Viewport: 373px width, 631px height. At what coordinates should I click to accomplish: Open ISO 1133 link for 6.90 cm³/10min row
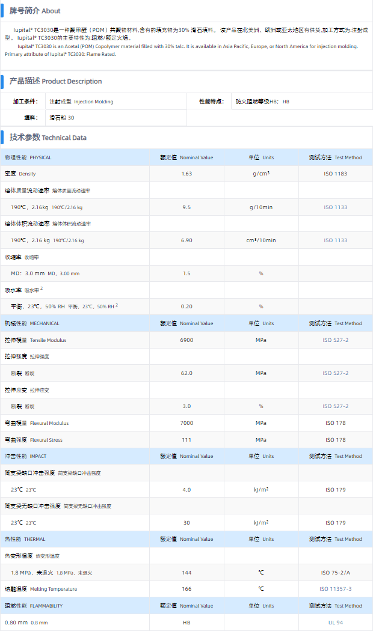(x=335, y=240)
